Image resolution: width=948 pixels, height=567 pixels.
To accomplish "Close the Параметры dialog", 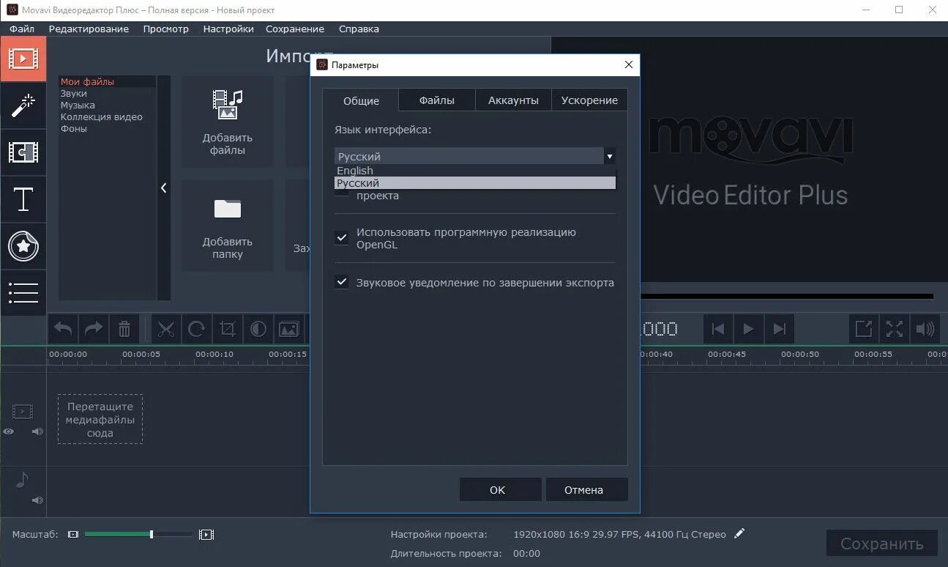I will [x=628, y=64].
